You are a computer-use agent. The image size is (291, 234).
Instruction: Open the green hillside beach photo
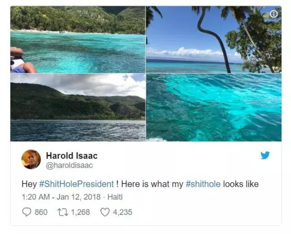tap(78, 40)
